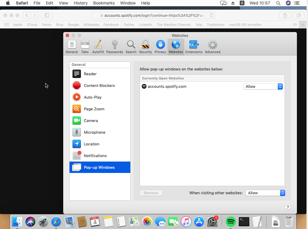This screenshot has width=308, height=229.
Task: Open the History menu
Action: tap(81, 3)
